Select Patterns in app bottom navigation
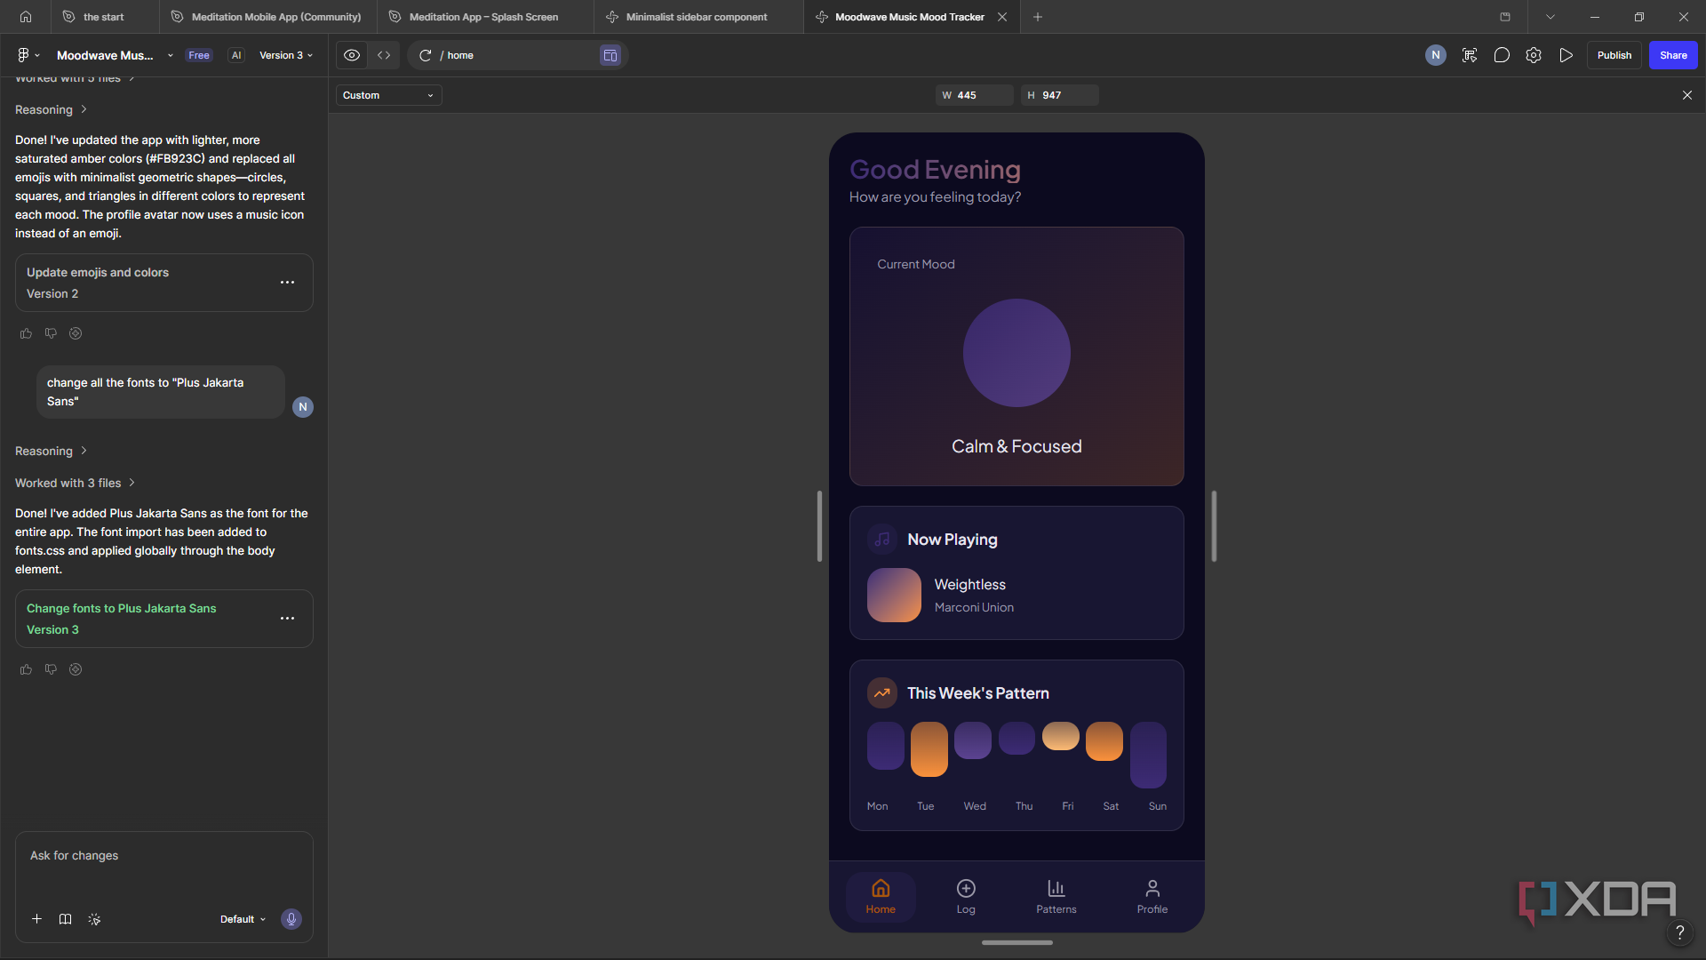1706x960 pixels. pyautogui.click(x=1056, y=897)
